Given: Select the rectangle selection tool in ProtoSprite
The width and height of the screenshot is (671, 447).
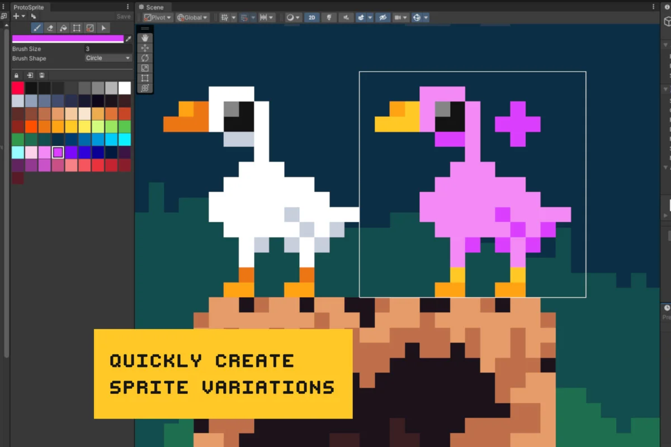Looking at the screenshot, I should (x=77, y=28).
